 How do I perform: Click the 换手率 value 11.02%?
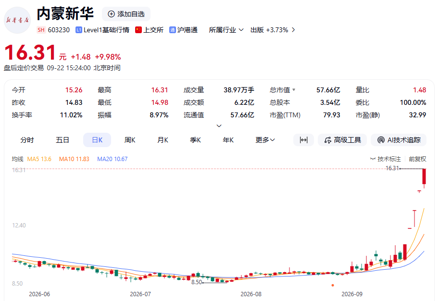71,115
